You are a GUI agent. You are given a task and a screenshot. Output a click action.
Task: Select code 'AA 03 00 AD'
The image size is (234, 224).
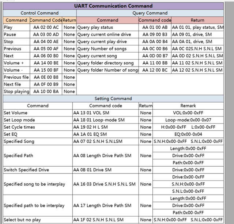[x=46, y=35]
